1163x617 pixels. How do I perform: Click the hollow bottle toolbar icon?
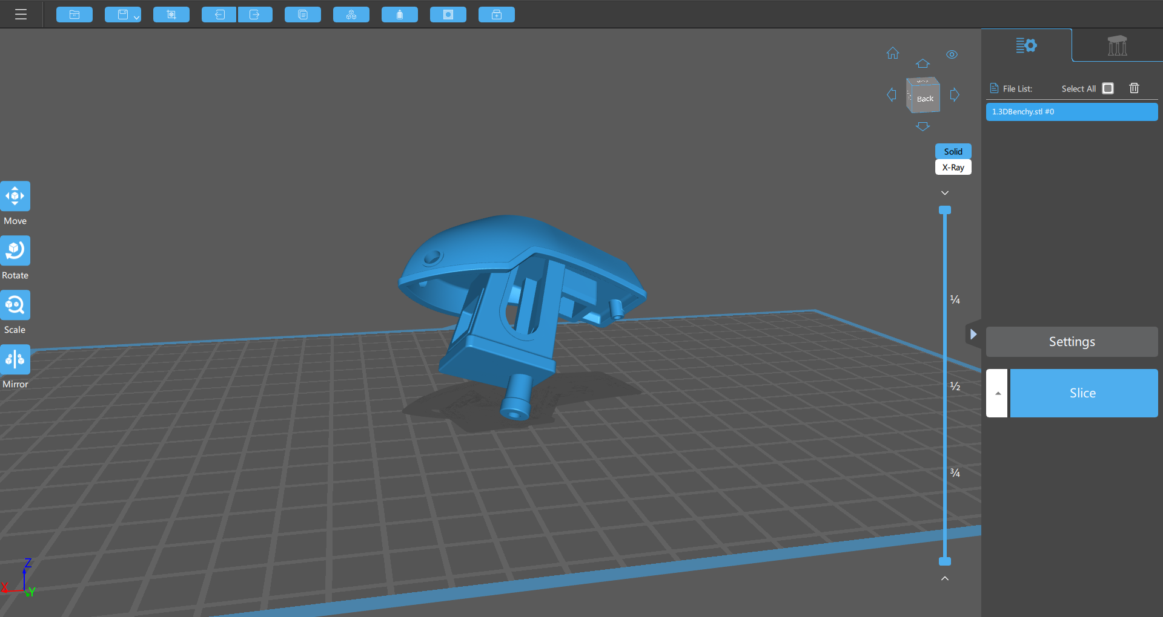(x=400, y=15)
